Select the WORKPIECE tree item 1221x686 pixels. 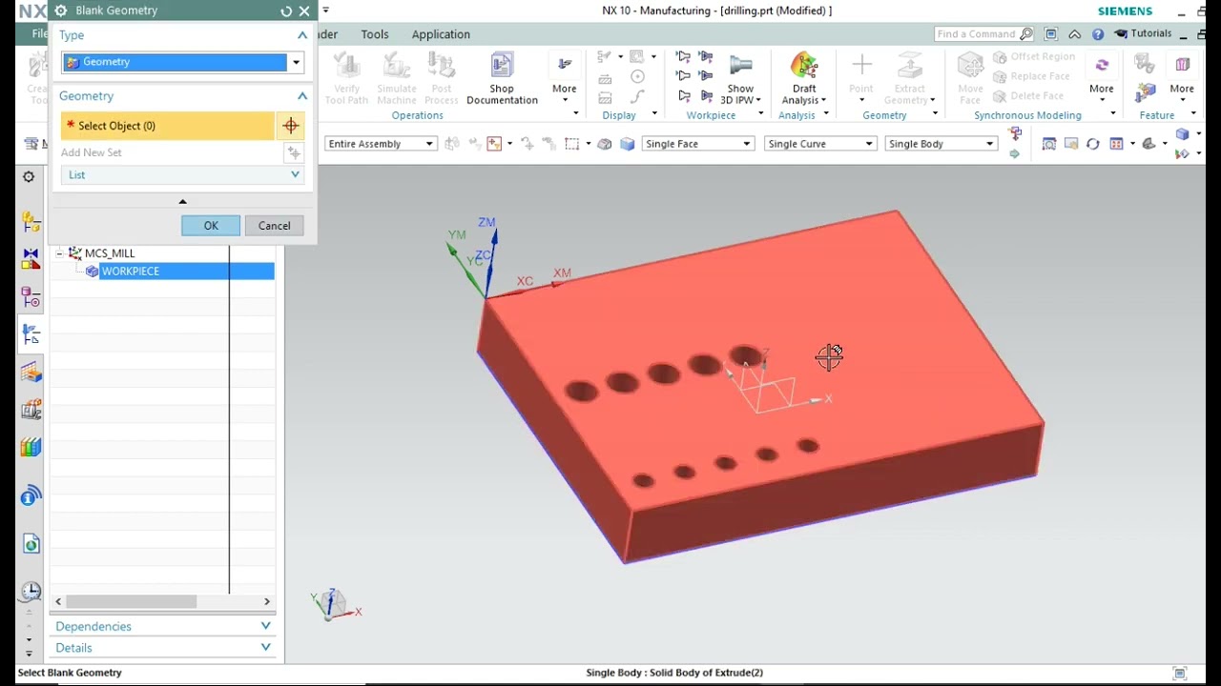[x=131, y=272]
